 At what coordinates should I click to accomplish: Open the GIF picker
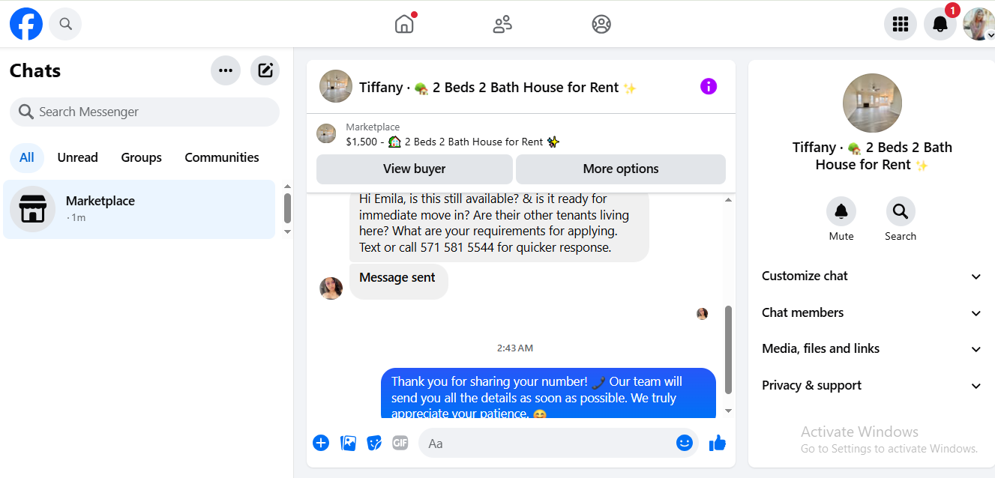[x=400, y=443]
